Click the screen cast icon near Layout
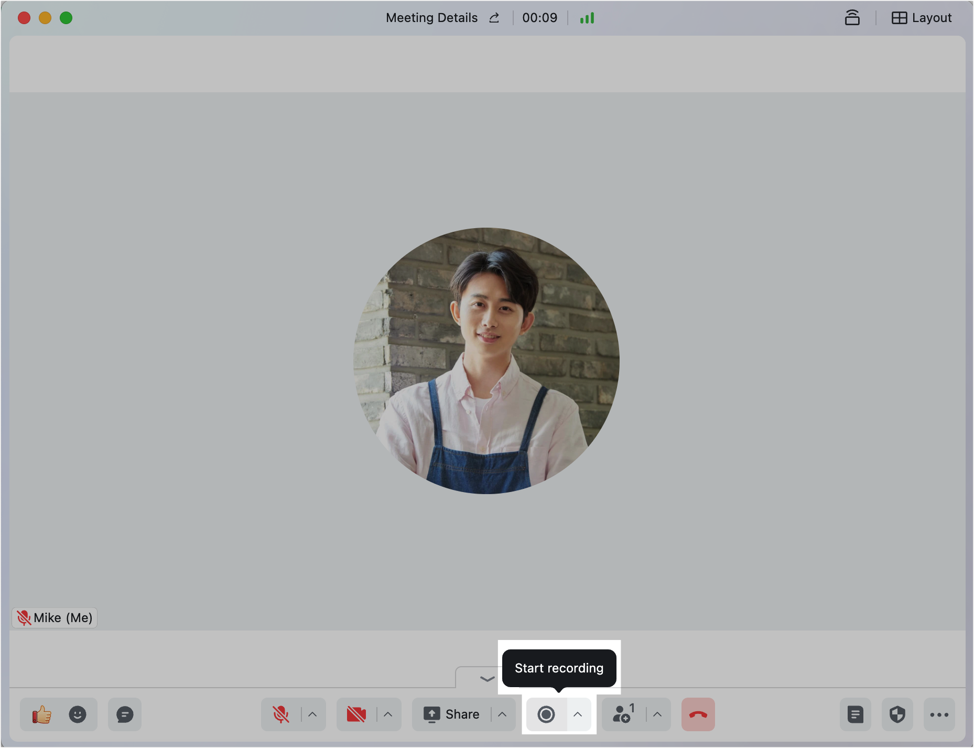974x748 pixels. [x=852, y=18]
